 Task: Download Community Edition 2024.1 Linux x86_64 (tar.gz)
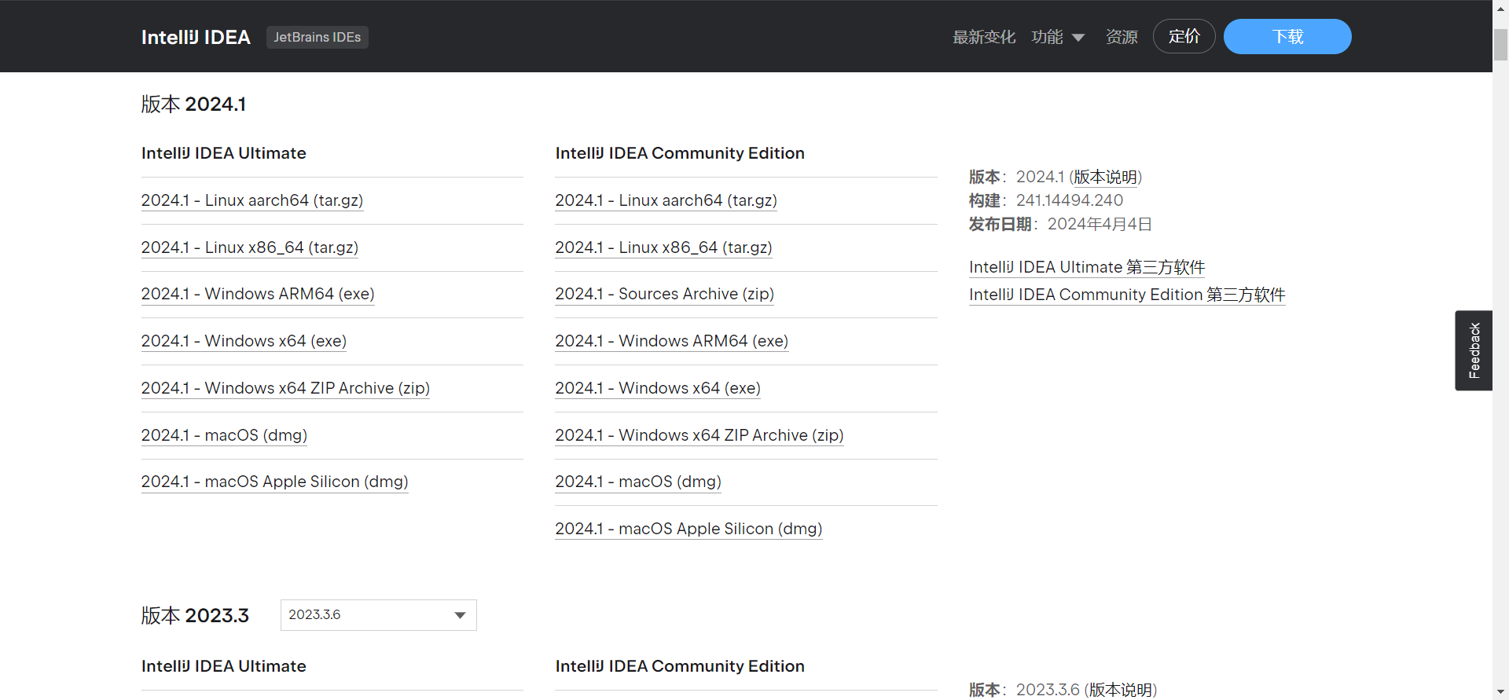tap(663, 247)
